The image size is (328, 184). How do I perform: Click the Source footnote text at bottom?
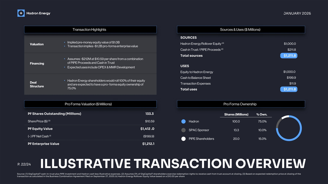point(159,175)
